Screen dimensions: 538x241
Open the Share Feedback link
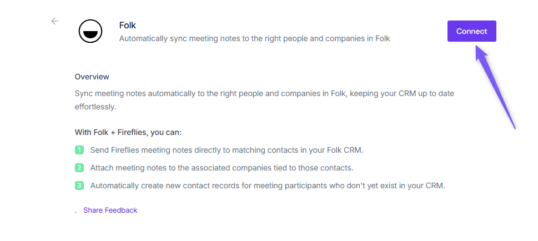coord(110,210)
